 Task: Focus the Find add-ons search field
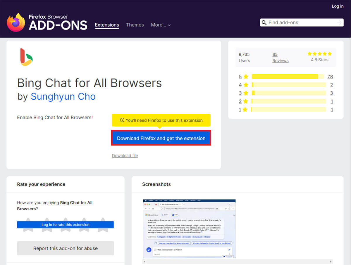point(301,22)
